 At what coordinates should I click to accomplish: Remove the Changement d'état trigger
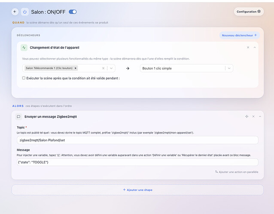[248, 48]
